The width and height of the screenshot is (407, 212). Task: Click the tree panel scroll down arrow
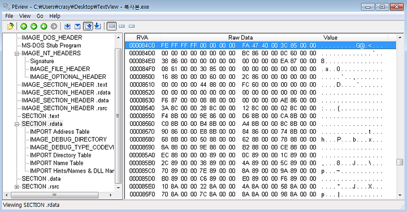pyautogui.click(x=118, y=188)
